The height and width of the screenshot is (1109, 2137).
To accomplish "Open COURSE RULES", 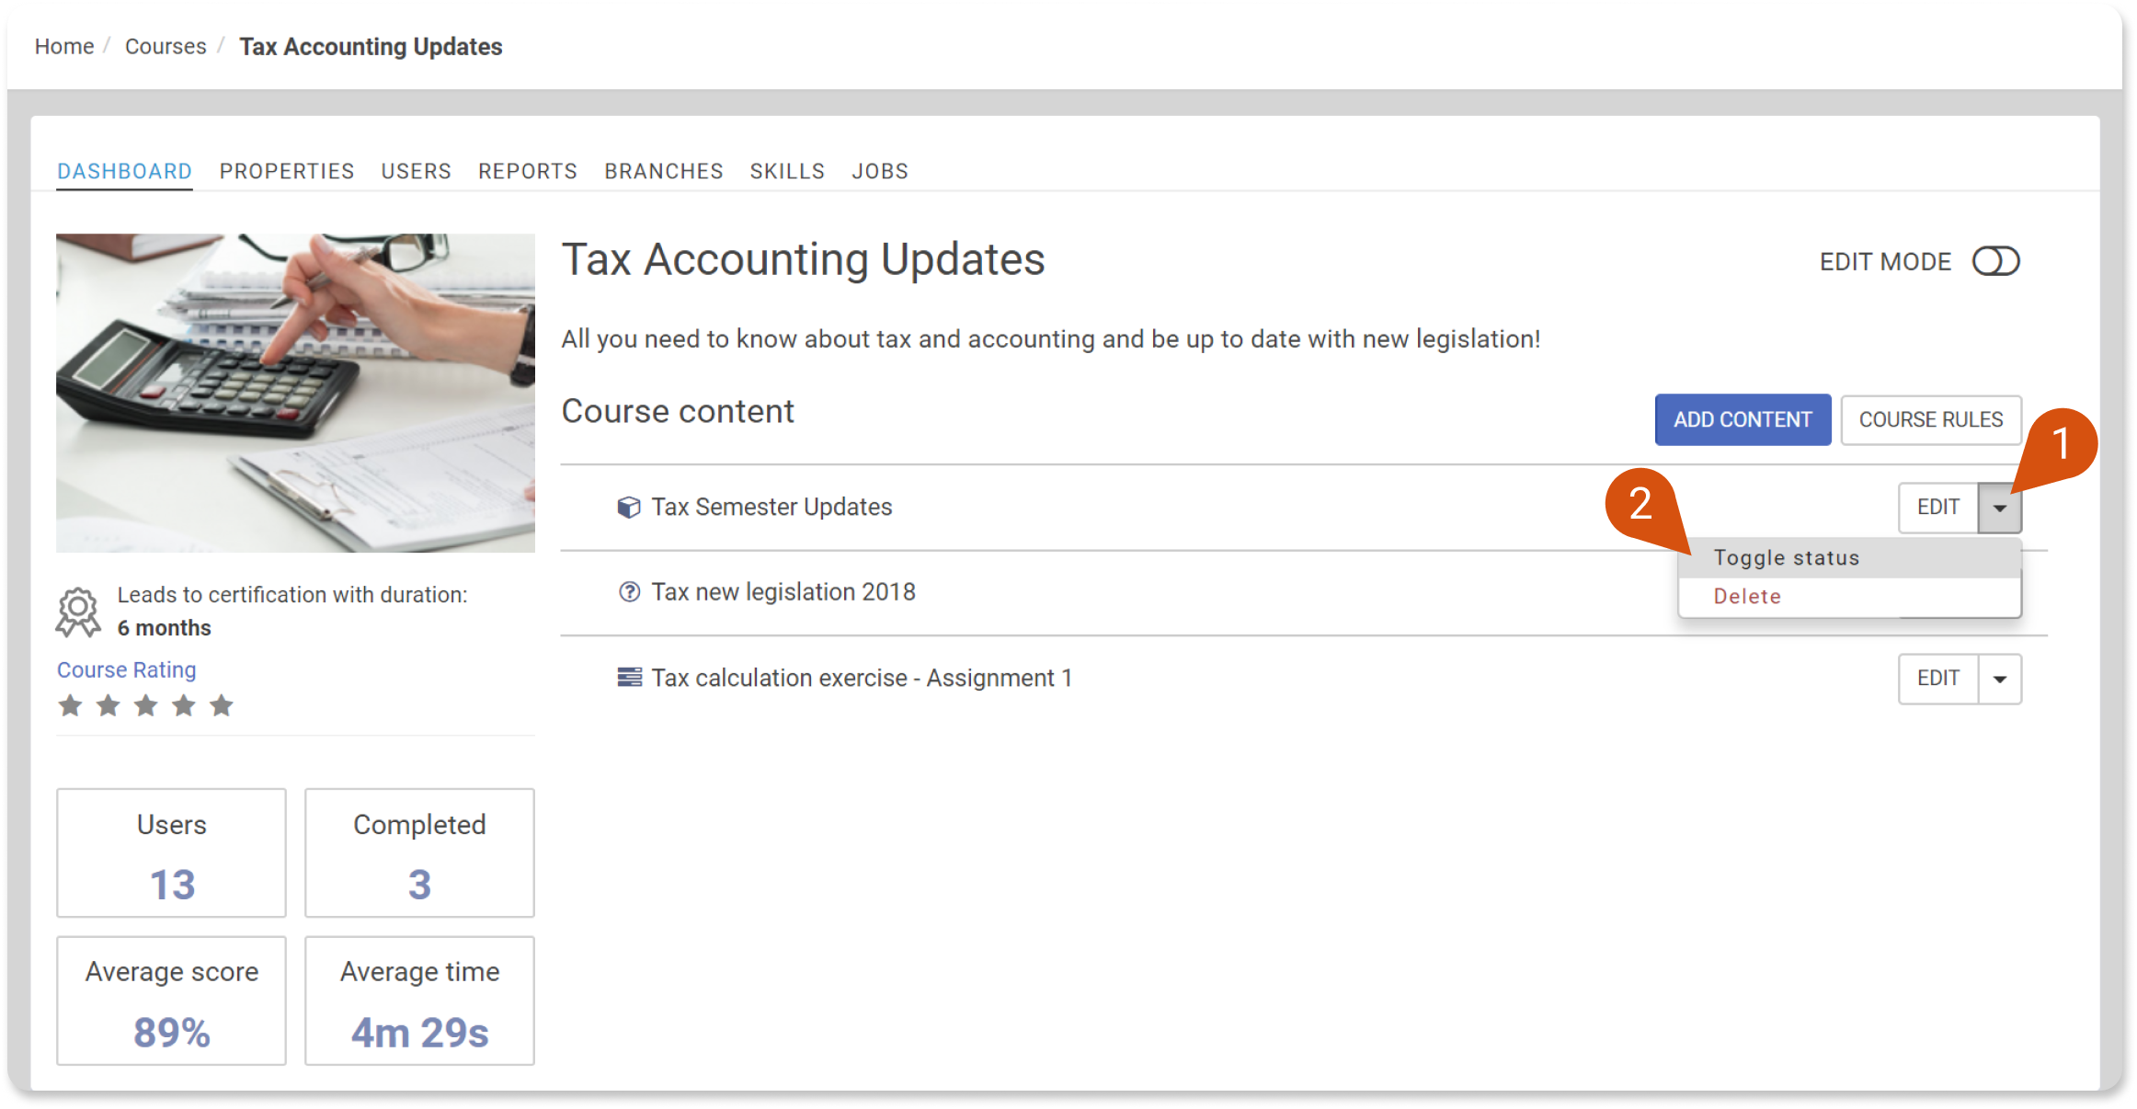I will point(1931,420).
